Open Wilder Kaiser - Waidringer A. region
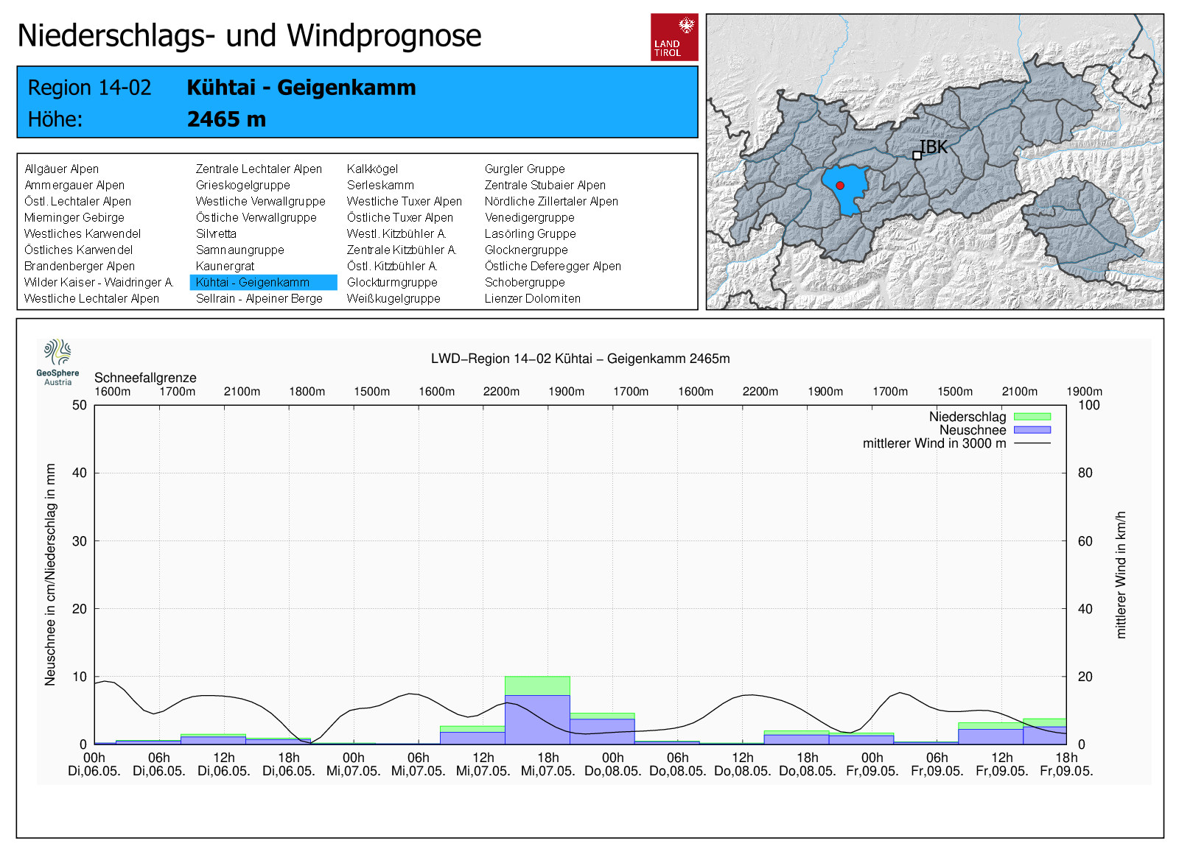Viewport: 1179px width, 849px height. [99, 282]
